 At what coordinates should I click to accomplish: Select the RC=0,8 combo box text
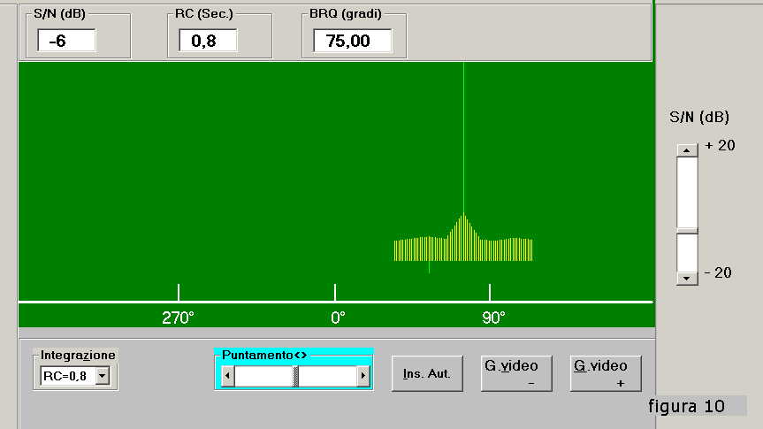point(67,377)
